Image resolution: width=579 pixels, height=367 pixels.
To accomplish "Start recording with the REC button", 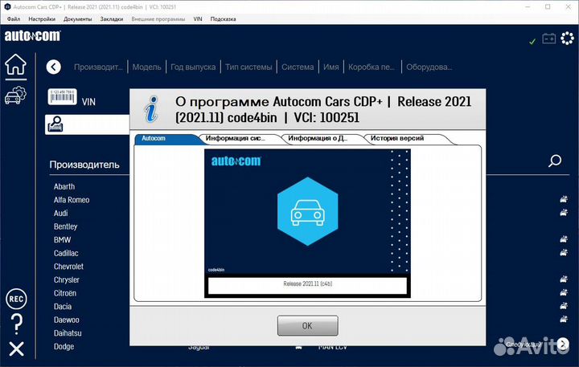I will click(16, 299).
